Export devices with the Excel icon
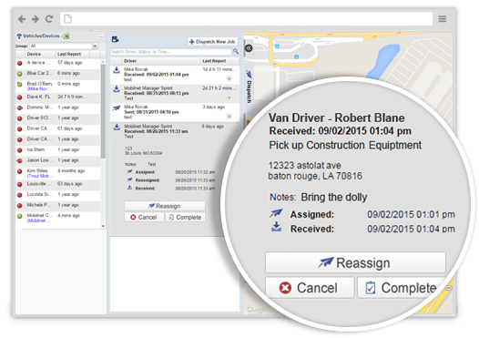 pos(66,36)
